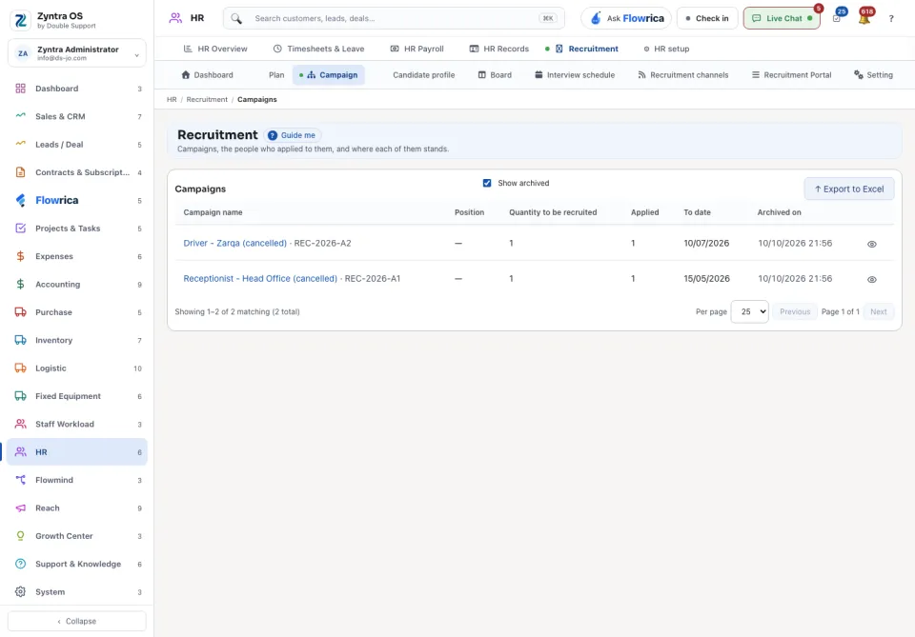Click the Next page button
The width and height of the screenshot is (915, 637).
(x=878, y=311)
